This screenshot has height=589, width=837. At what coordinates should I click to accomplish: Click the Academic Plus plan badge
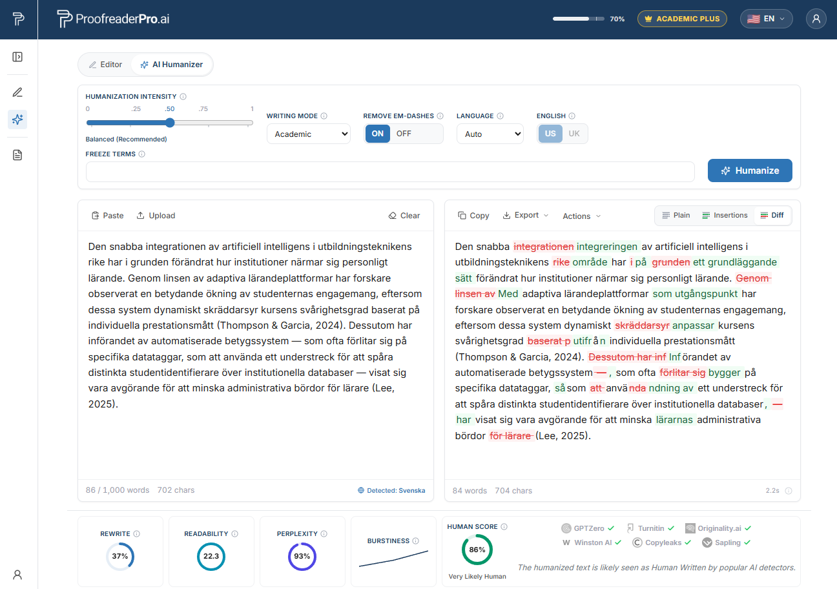[683, 19]
